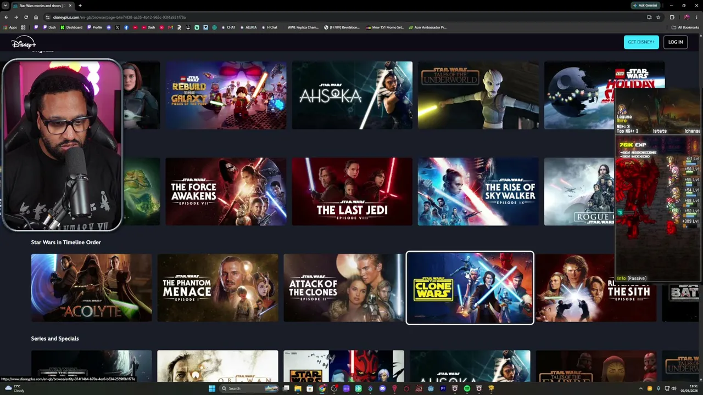Open The Clone Wars highlighted tile
This screenshot has height=395, width=703.
coord(470,287)
